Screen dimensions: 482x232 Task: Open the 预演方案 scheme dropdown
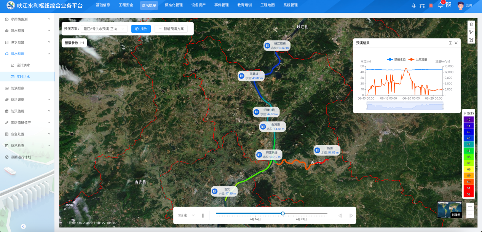click(x=104, y=29)
